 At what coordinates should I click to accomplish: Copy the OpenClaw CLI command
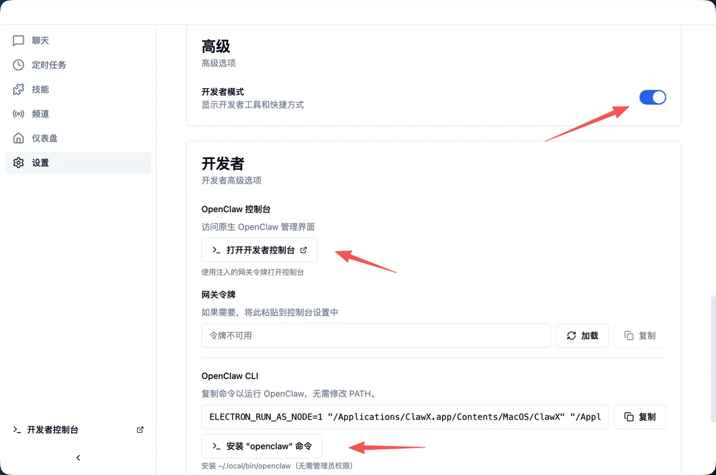(x=640, y=417)
